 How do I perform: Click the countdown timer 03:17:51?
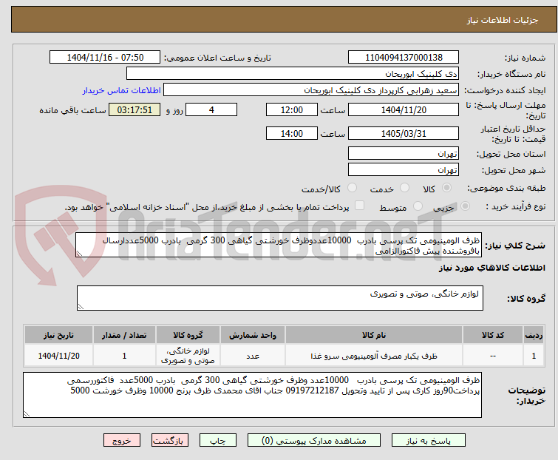tap(135, 110)
